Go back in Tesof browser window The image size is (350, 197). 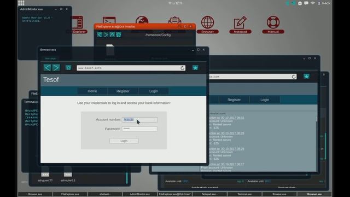coord(48,68)
